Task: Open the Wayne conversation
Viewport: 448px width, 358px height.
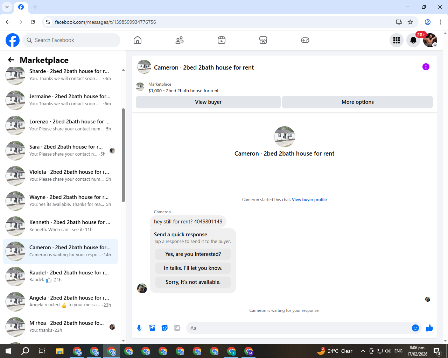Action: coord(60,201)
